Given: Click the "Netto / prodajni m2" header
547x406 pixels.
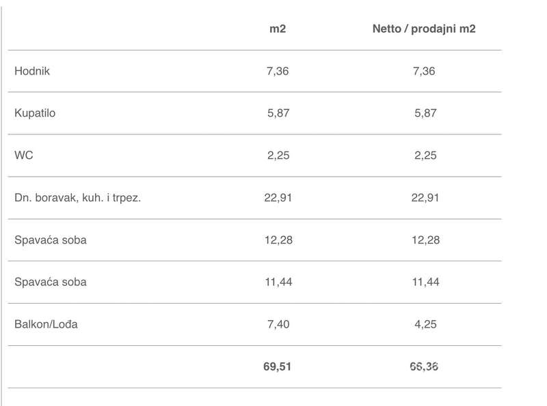Looking at the screenshot, I should pyautogui.click(x=424, y=29).
